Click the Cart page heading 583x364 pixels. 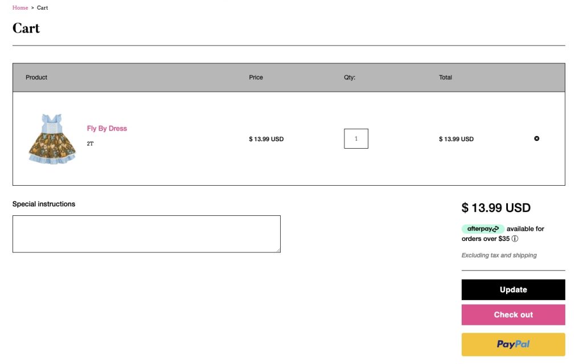tap(26, 28)
